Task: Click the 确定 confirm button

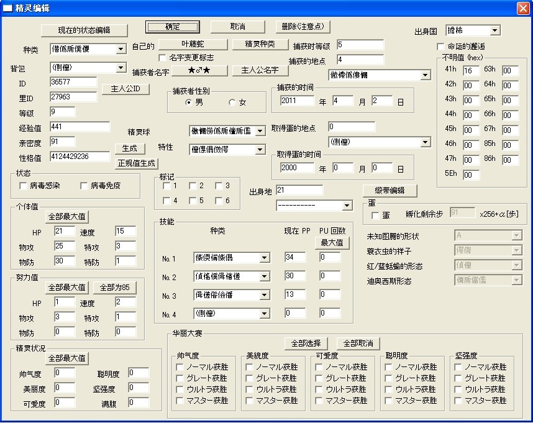Action: click(x=172, y=27)
